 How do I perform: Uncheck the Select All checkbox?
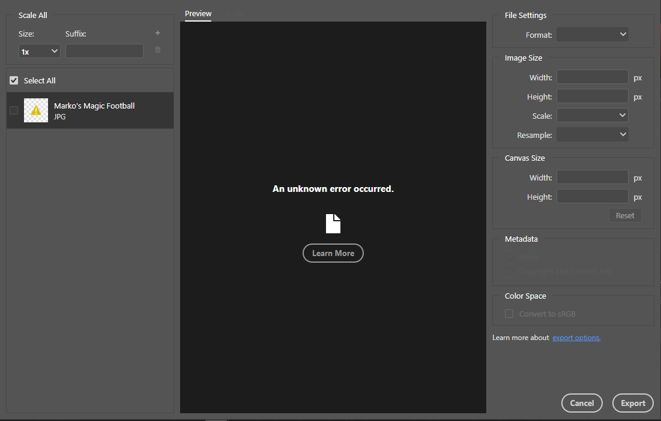tap(13, 80)
